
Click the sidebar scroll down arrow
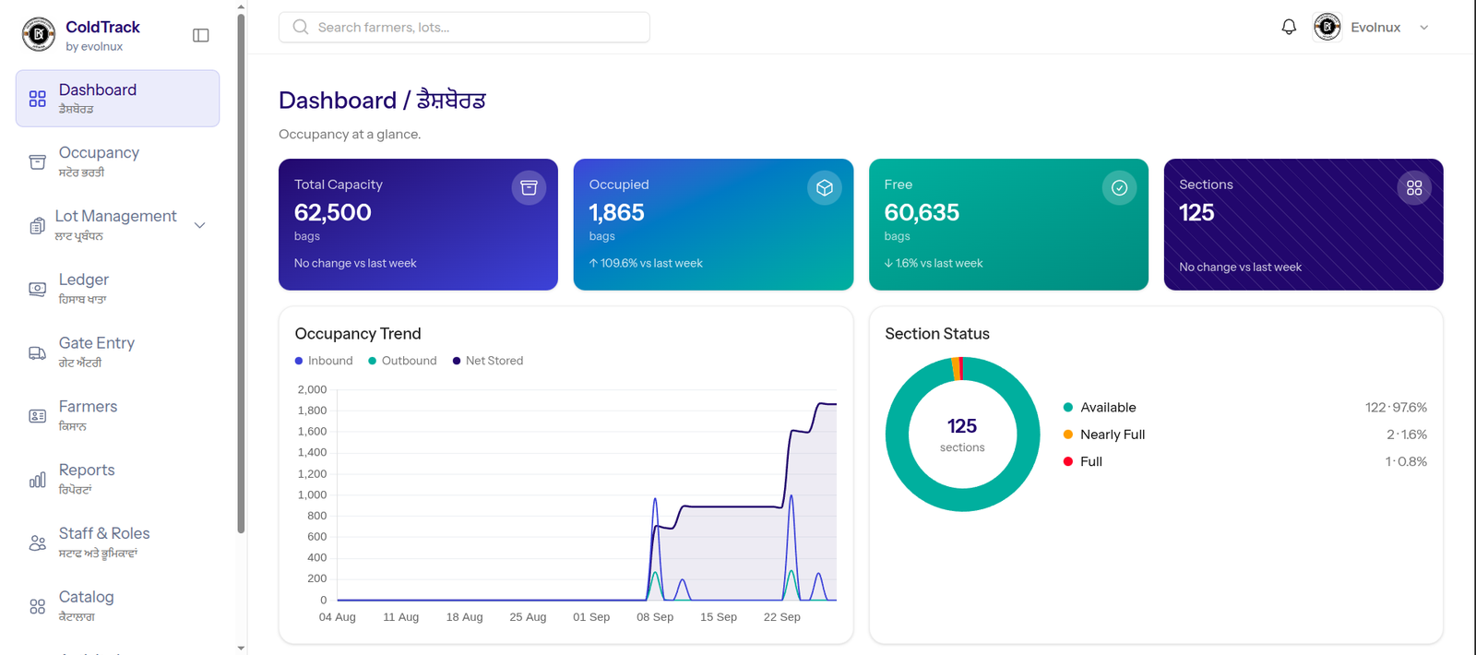[x=241, y=649]
